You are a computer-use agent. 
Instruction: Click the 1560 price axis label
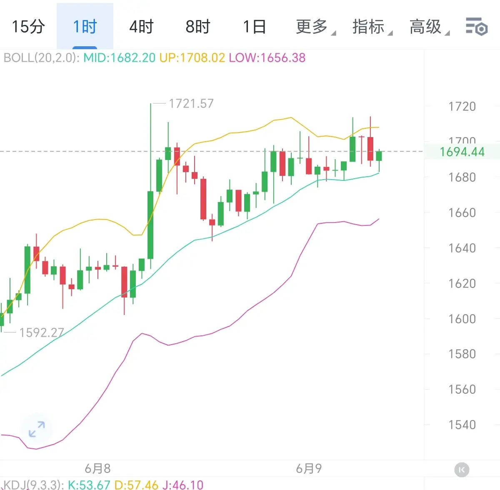coord(462,390)
